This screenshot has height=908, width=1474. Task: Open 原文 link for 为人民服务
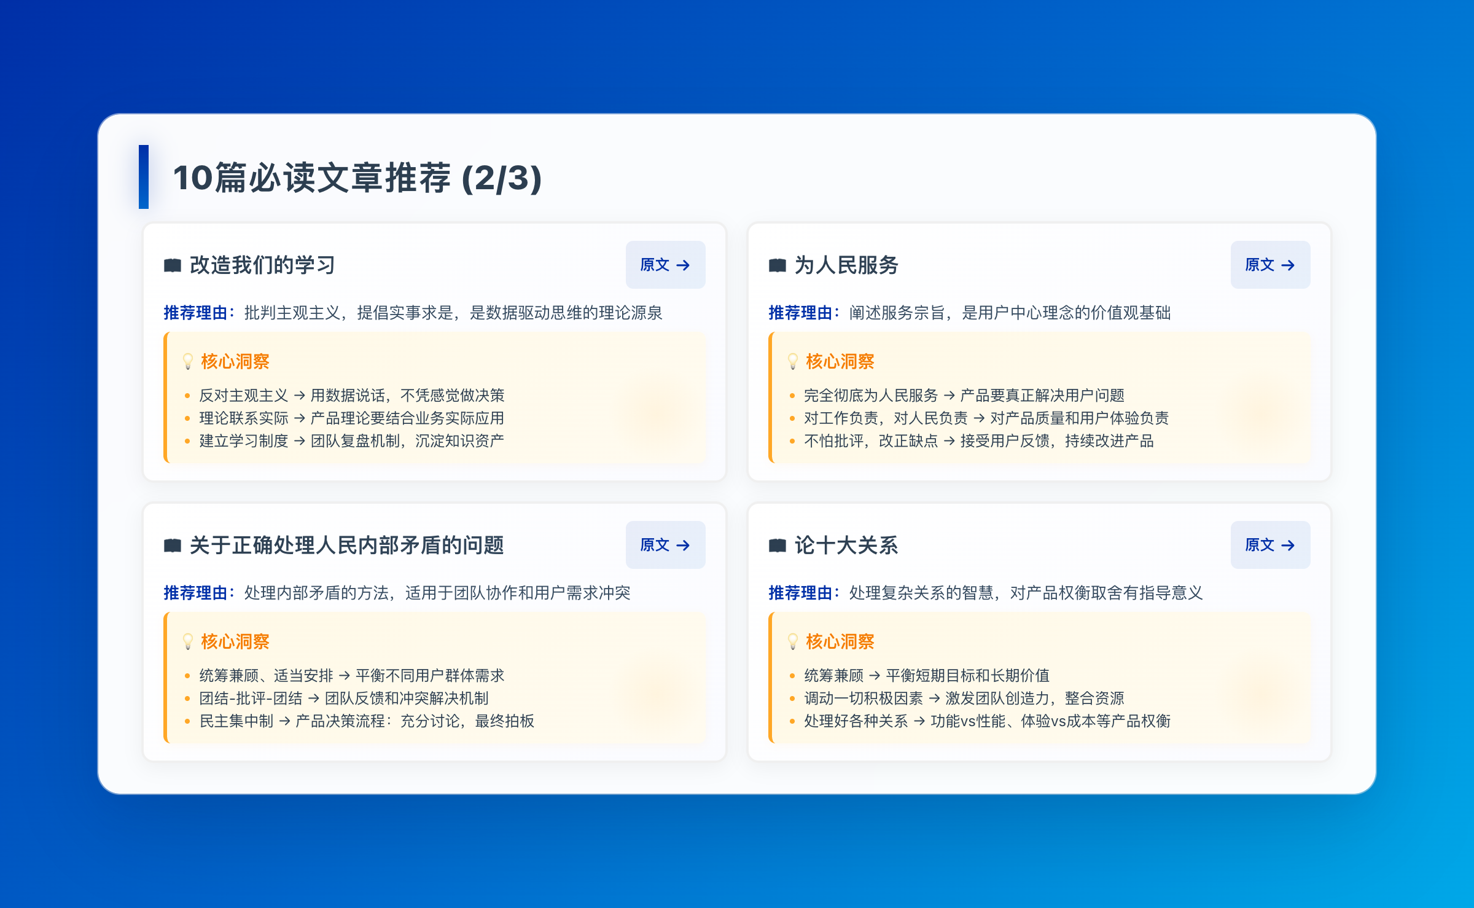pyautogui.click(x=1269, y=265)
